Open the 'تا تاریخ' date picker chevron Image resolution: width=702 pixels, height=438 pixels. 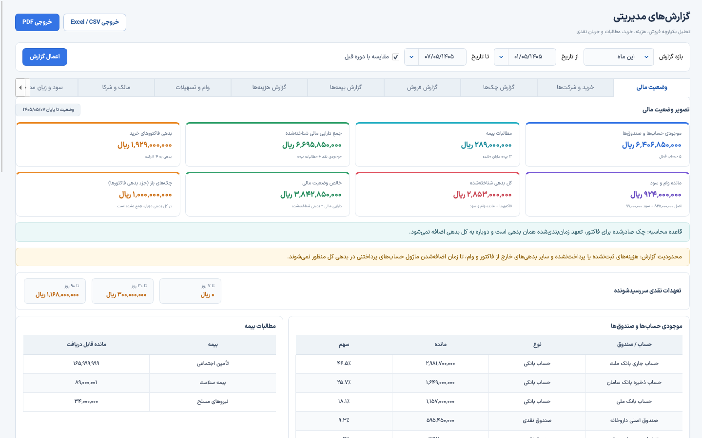click(411, 57)
